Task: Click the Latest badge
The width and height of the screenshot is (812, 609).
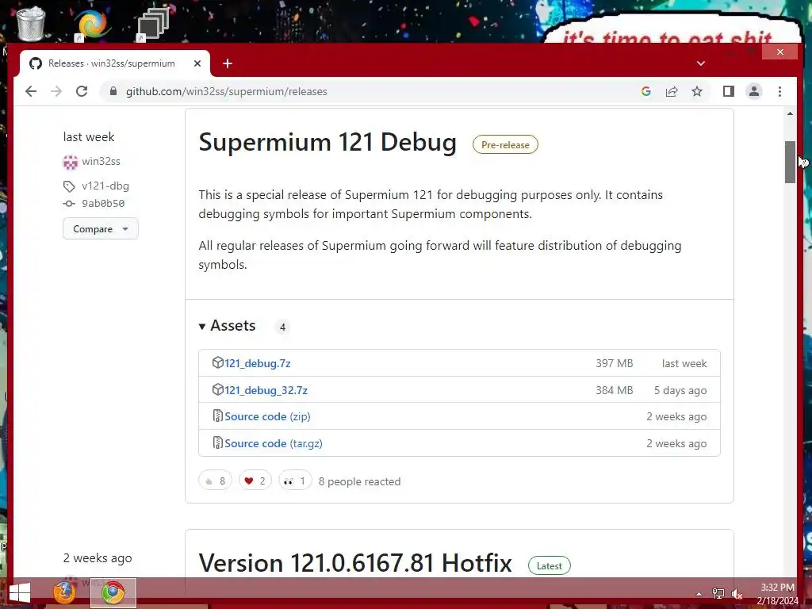Action: pos(549,566)
